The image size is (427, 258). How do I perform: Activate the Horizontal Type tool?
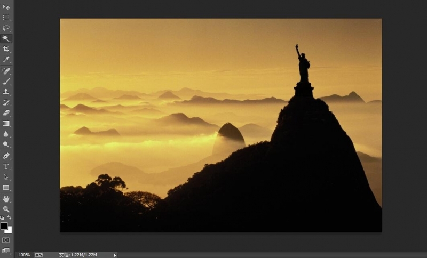(x=6, y=166)
